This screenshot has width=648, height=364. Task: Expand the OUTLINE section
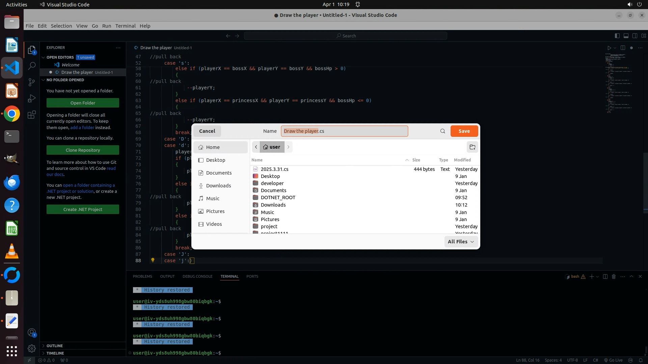coord(55,346)
